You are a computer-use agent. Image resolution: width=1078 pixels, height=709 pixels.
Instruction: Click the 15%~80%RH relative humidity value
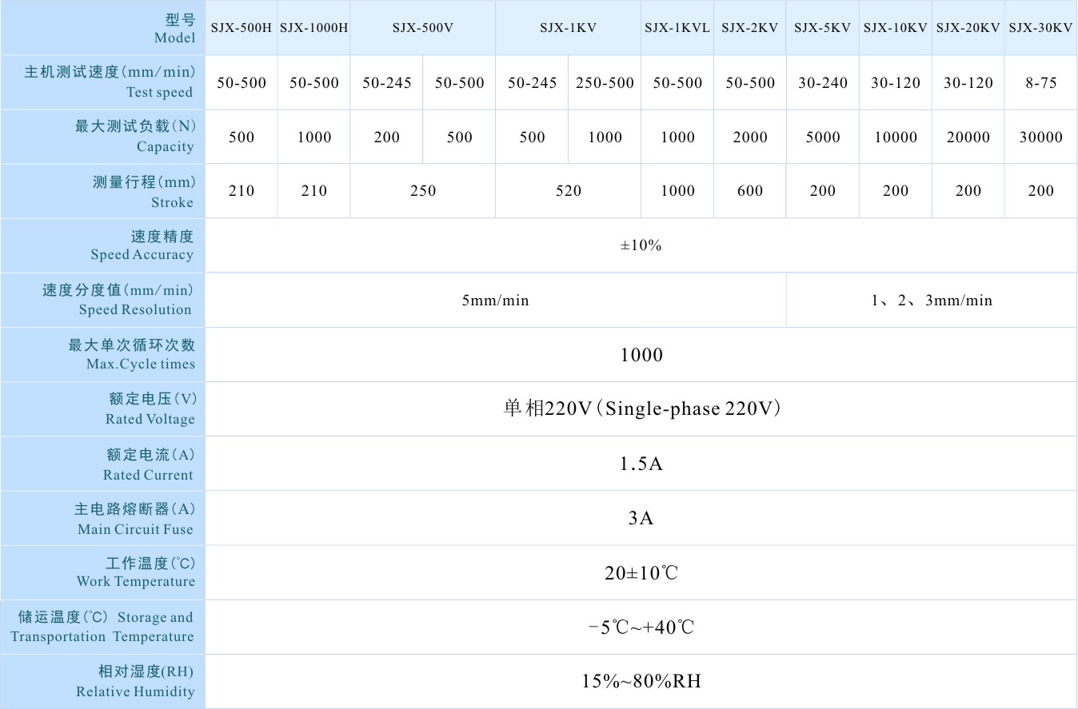click(x=641, y=682)
